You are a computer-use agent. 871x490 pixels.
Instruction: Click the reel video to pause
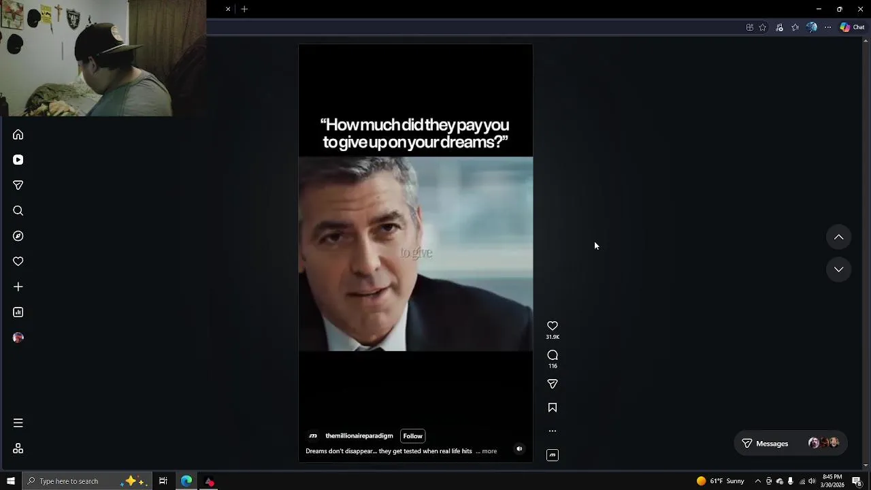point(416,253)
